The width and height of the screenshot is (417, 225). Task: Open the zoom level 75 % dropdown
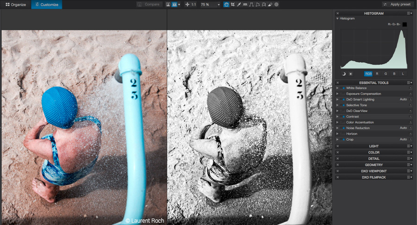tap(210, 5)
